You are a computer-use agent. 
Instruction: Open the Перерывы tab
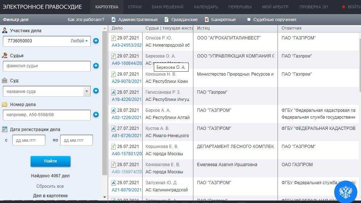click(240, 7)
